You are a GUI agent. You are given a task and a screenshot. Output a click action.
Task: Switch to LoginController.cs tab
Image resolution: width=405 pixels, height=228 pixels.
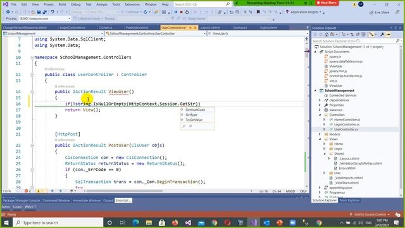73,28
